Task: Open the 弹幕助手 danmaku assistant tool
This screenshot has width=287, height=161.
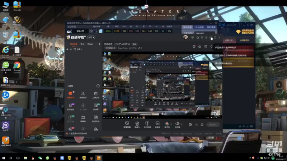Action: click(x=70, y=95)
